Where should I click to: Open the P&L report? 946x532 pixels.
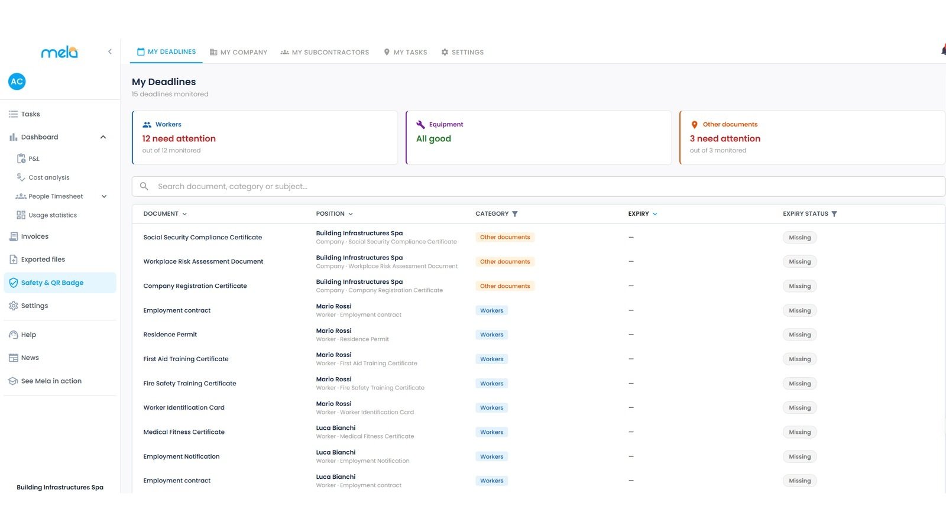(34, 158)
